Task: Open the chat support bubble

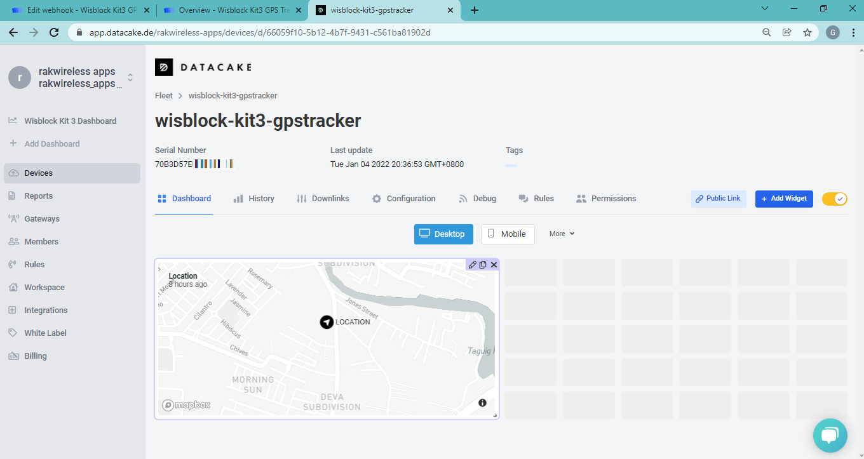Action: 830,435
